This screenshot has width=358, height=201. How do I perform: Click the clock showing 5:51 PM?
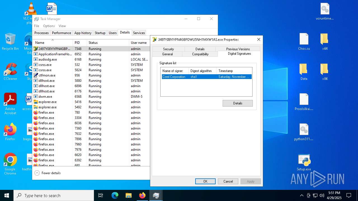pos(334,195)
